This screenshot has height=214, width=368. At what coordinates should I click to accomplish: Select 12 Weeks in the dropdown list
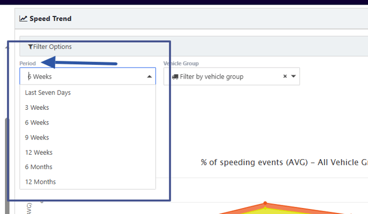[87, 153]
